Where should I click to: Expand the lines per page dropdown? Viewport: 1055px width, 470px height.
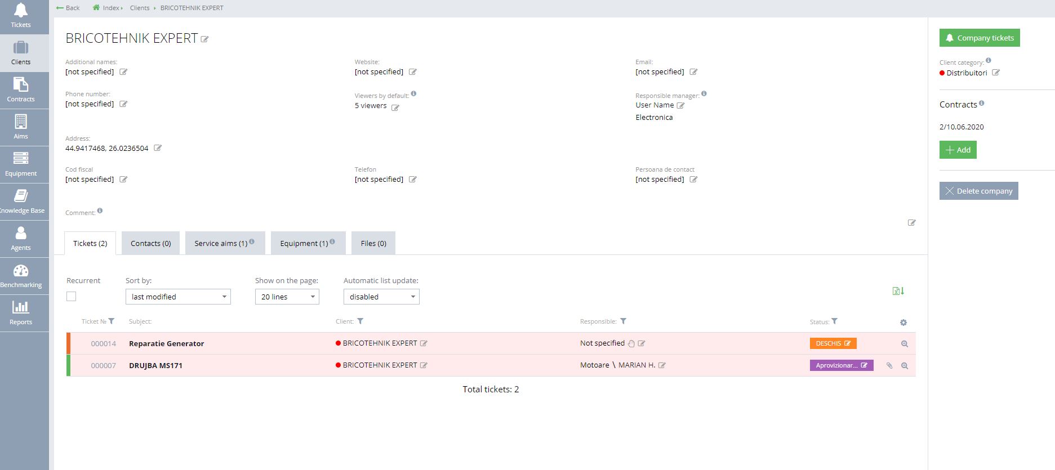click(287, 297)
